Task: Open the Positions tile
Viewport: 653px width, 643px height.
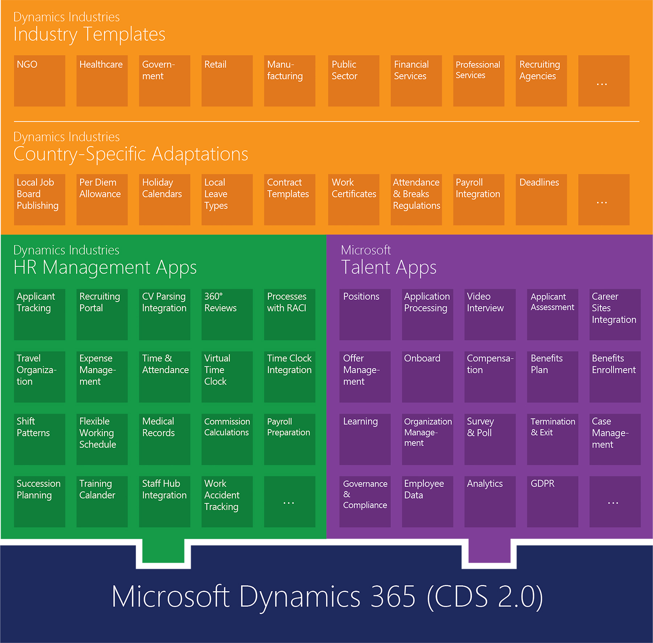Action: click(x=365, y=315)
